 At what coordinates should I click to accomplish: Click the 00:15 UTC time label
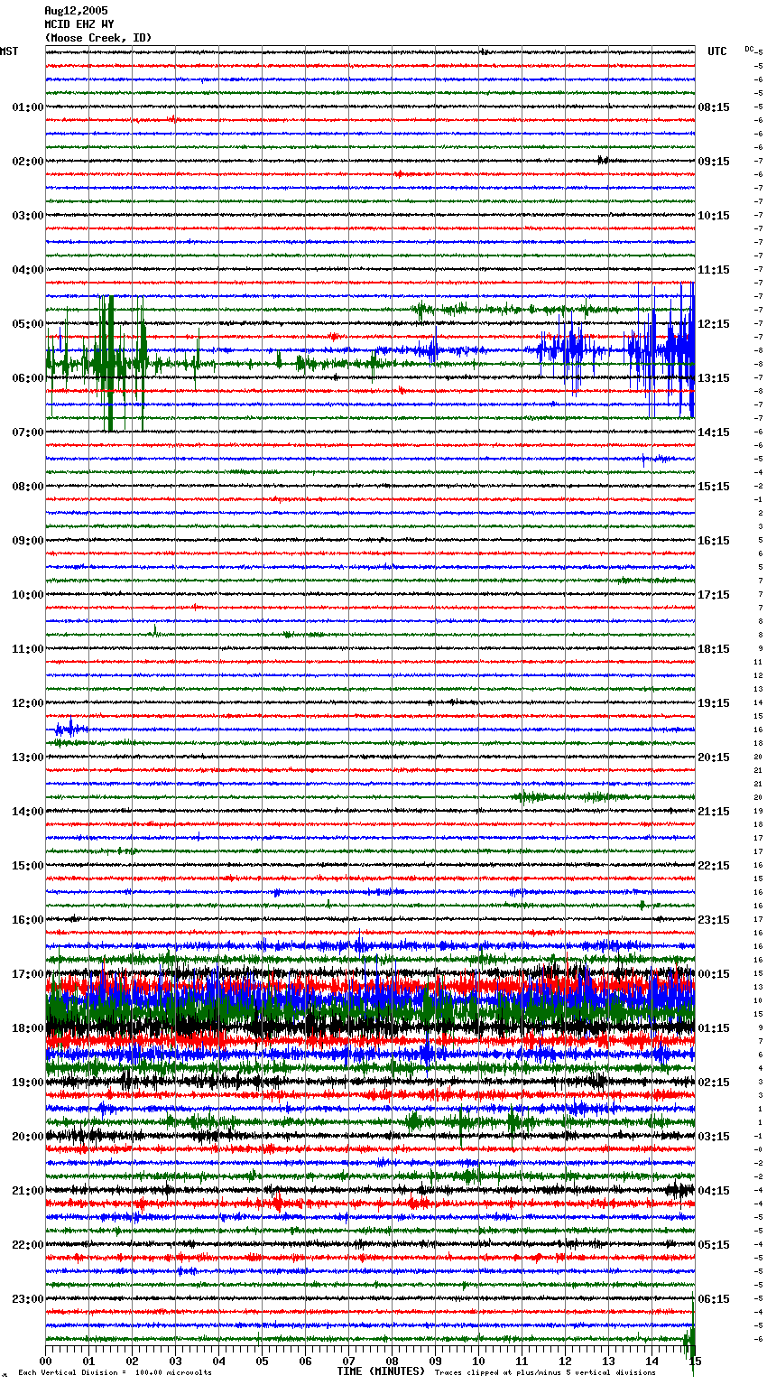(x=714, y=974)
